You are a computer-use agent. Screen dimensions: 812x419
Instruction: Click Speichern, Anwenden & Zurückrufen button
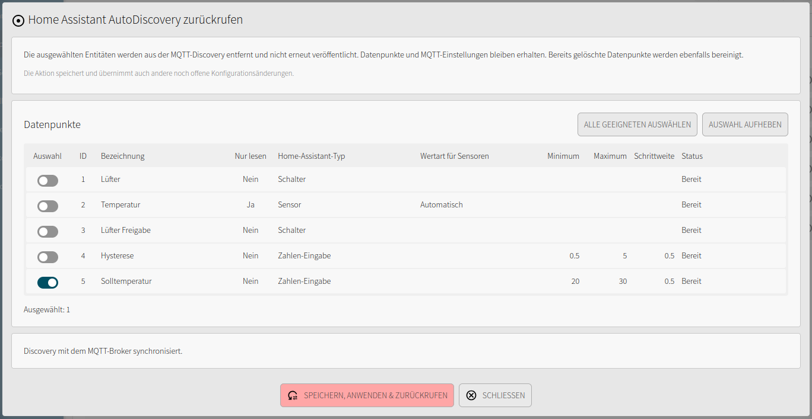click(x=367, y=395)
